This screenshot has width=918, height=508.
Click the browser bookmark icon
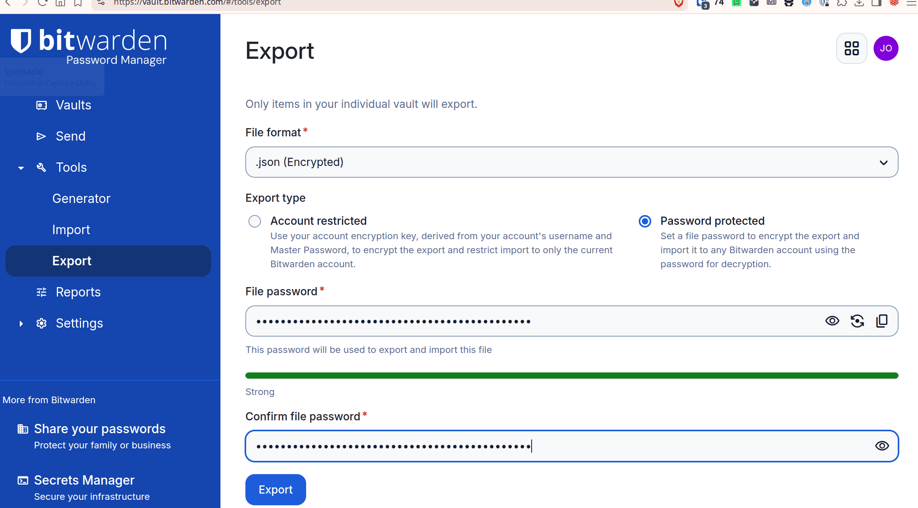click(78, 3)
